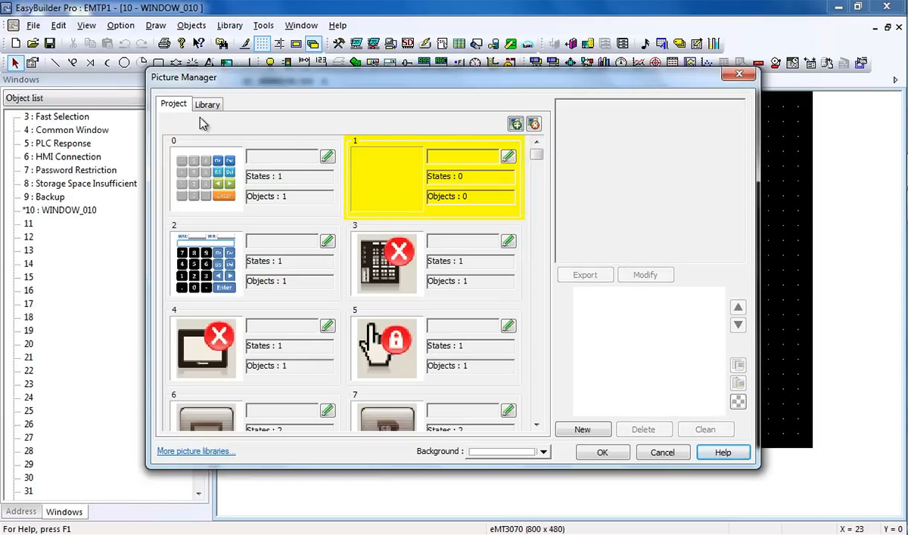This screenshot has width=908, height=535.
Task: Click the Cancel button
Action: click(x=663, y=452)
